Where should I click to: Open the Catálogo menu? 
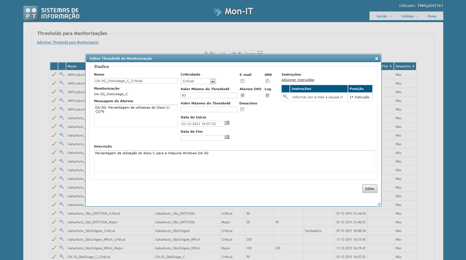point(408,16)
